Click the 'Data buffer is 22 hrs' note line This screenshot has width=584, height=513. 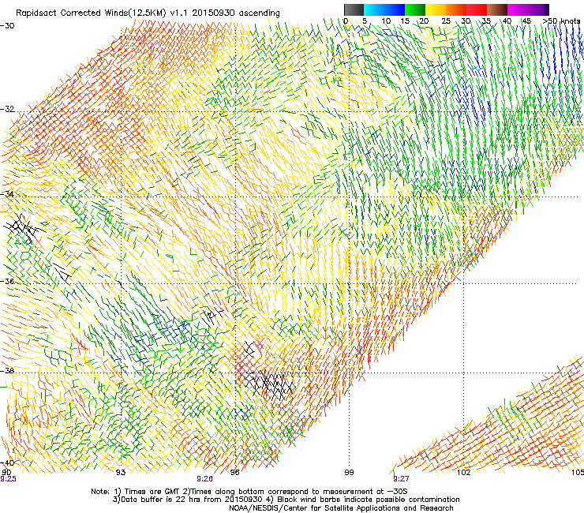point(286,500)
